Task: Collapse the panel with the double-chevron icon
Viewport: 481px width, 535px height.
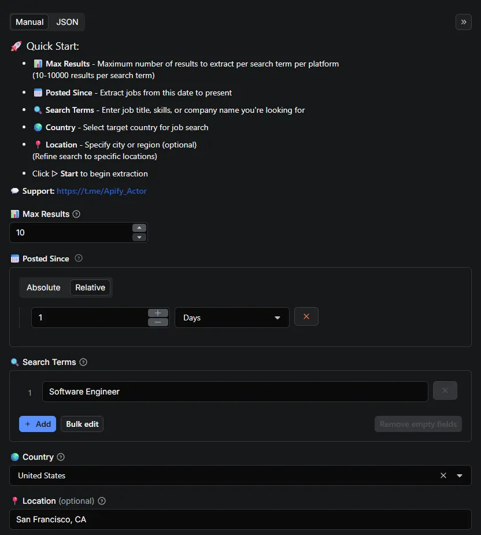Action: coord(463,22)
